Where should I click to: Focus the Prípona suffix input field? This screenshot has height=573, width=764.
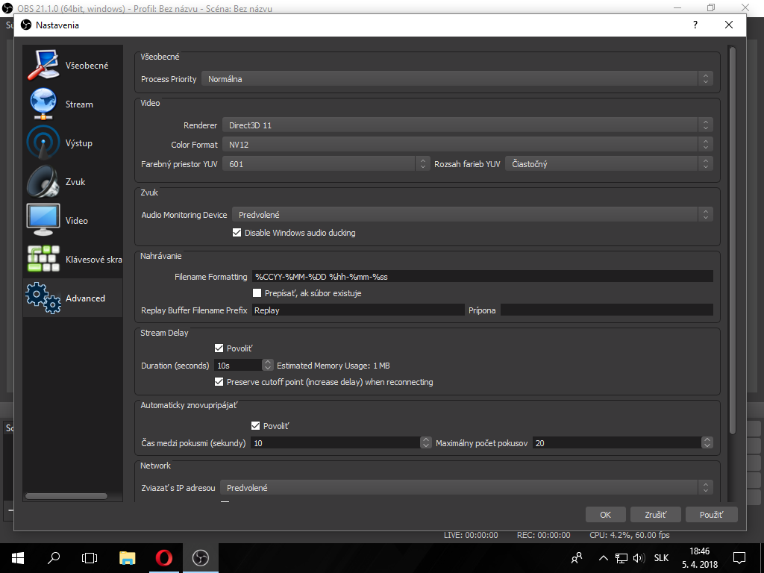coord(607,310)
